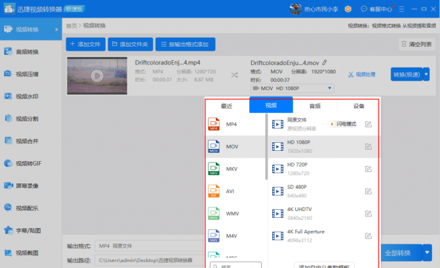The image size is (440, 268).
Task: Edit the 同原文件 preset parameters
Action: [368, 124]
